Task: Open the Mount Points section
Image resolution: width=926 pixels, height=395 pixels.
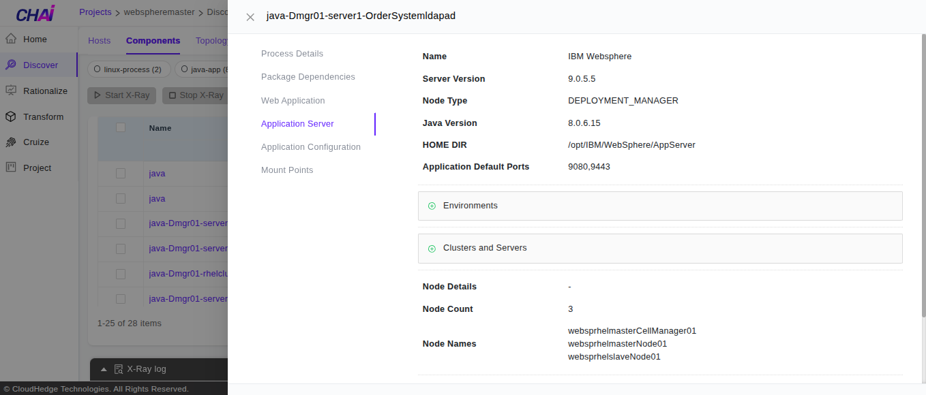Action: [287, 170]
